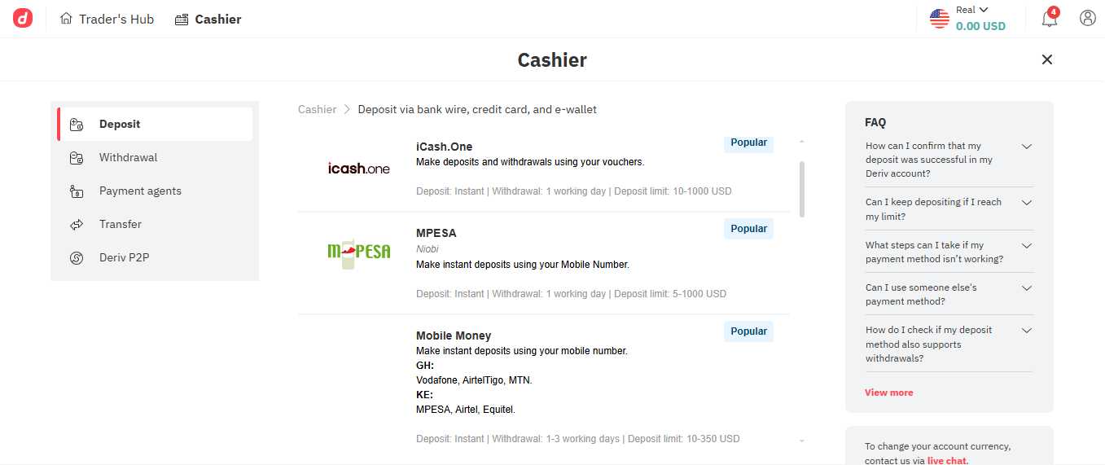Select the iCash.One payment logo

click(358, 169)
